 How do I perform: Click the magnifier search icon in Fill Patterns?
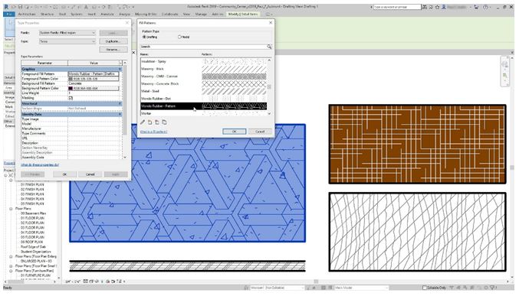click(269, 47)
